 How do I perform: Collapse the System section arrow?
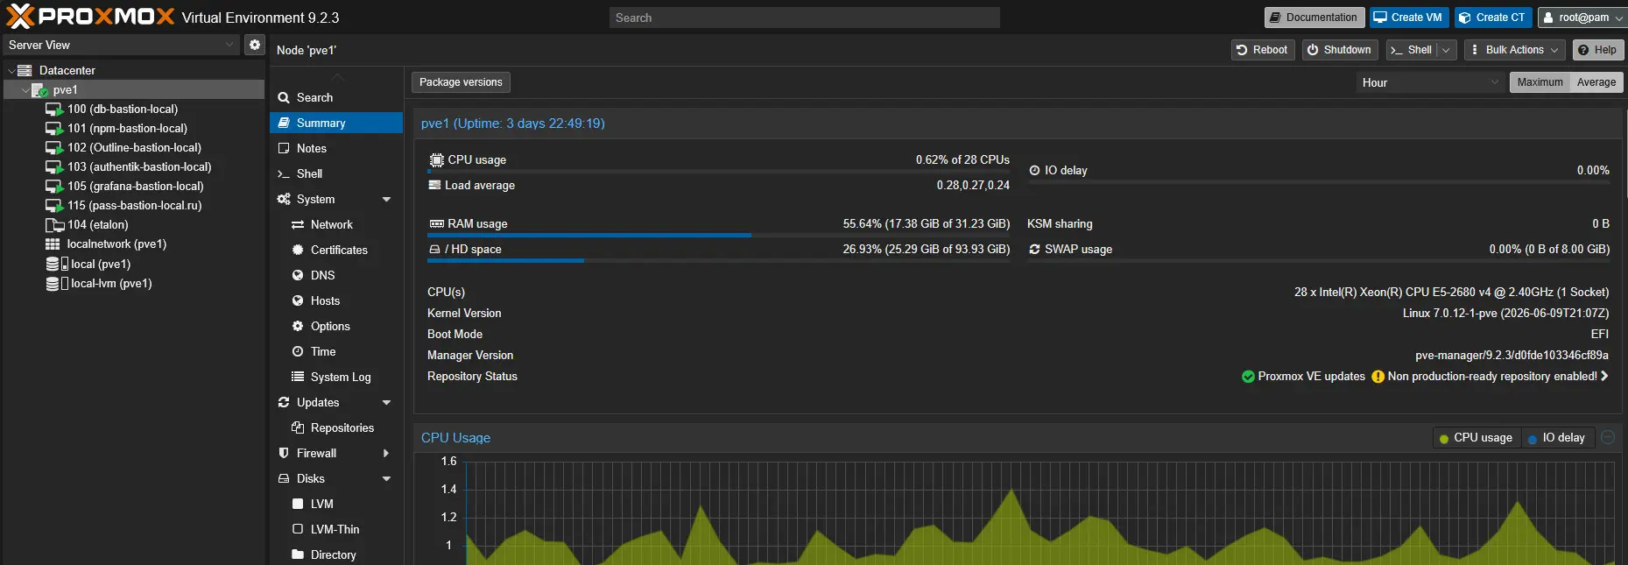pos(387,199)
